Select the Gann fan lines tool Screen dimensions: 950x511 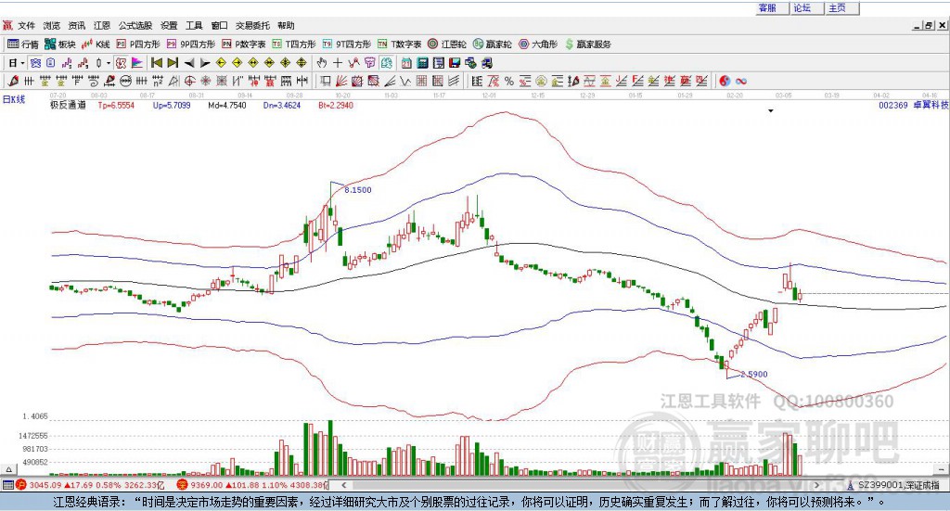click(340, 81)
